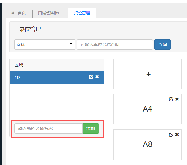Edit the 1楼 area name

click(91, 77)
